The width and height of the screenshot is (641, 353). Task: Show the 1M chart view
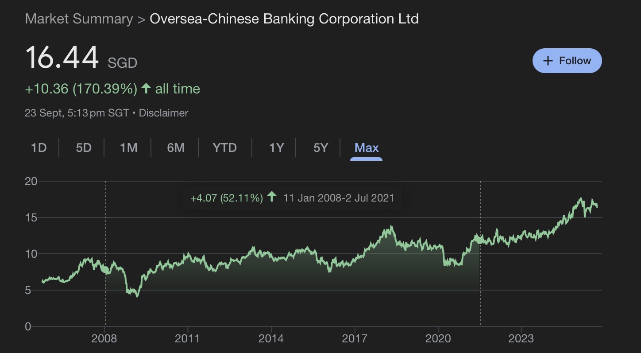point(128,147)
